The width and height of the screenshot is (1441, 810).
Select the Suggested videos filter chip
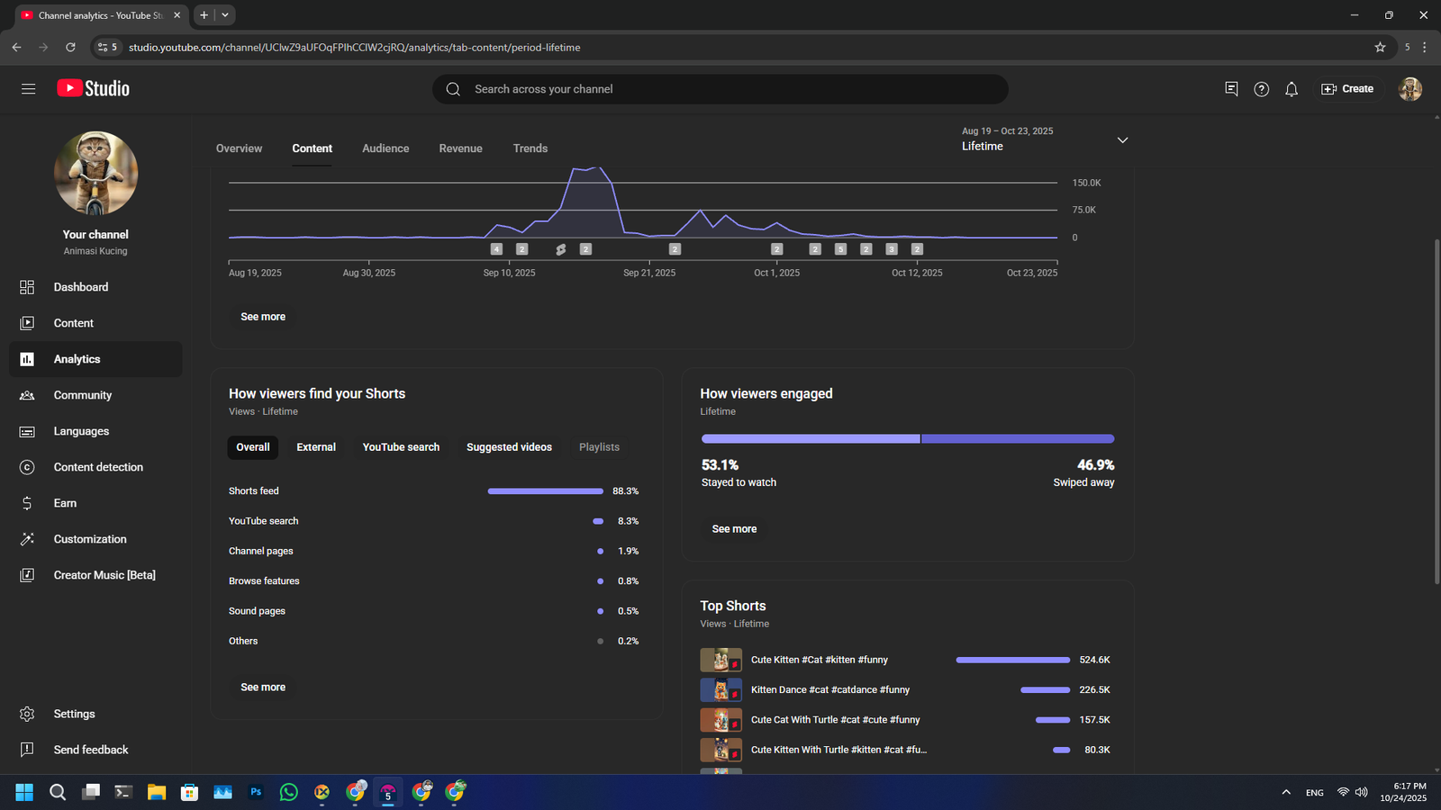[x=509, y=447]
